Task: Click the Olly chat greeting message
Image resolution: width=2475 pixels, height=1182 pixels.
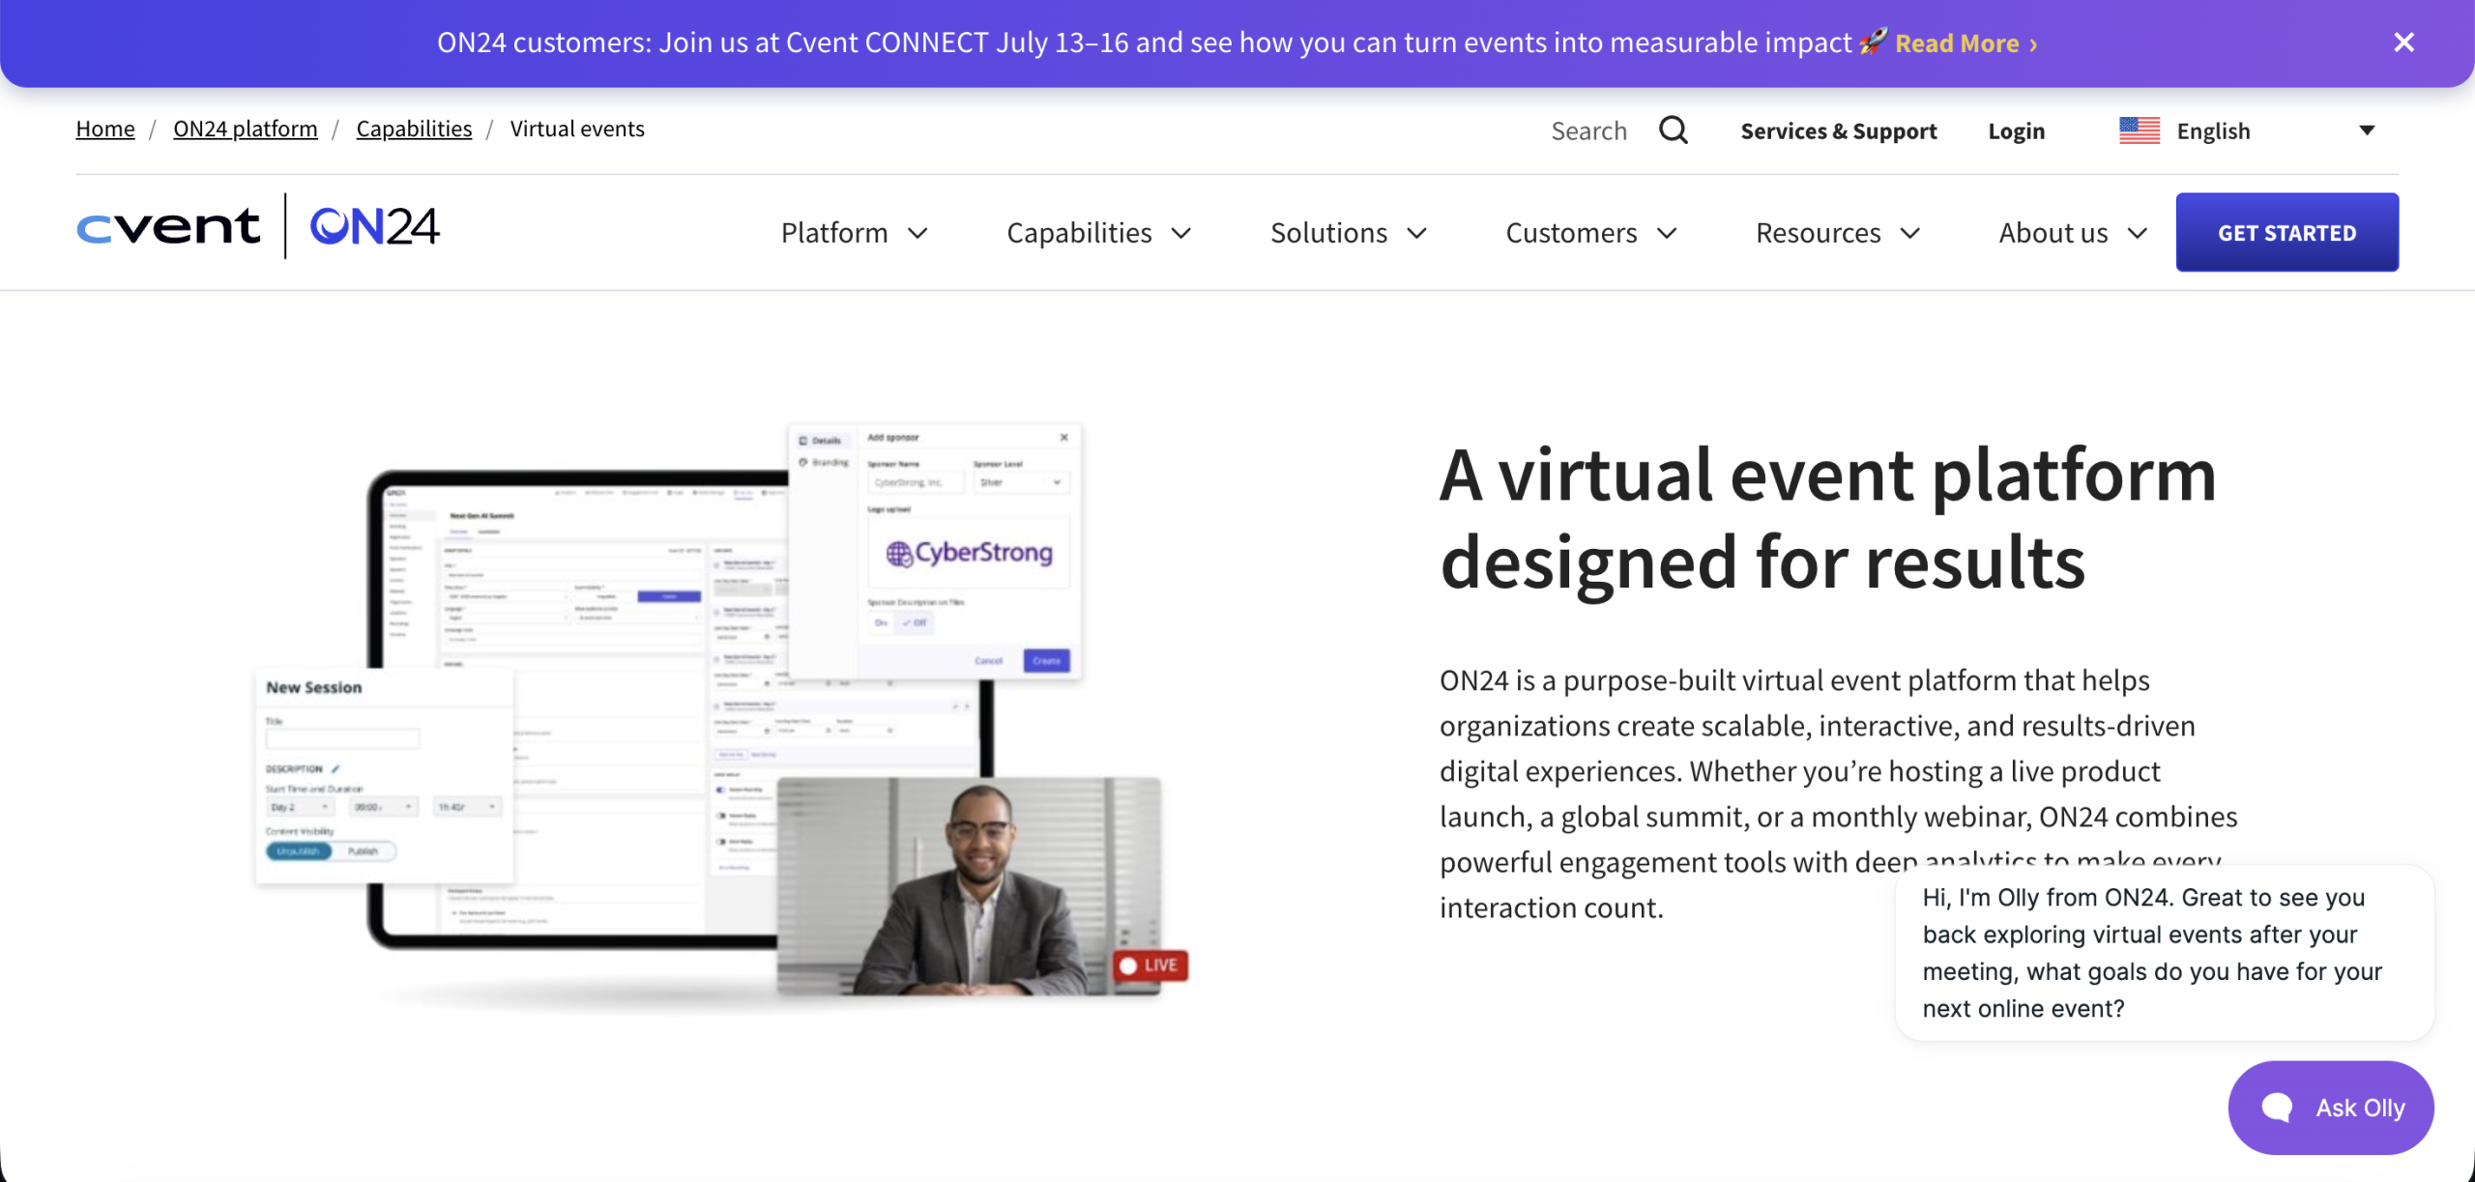Action: [x=2164, y=953]
